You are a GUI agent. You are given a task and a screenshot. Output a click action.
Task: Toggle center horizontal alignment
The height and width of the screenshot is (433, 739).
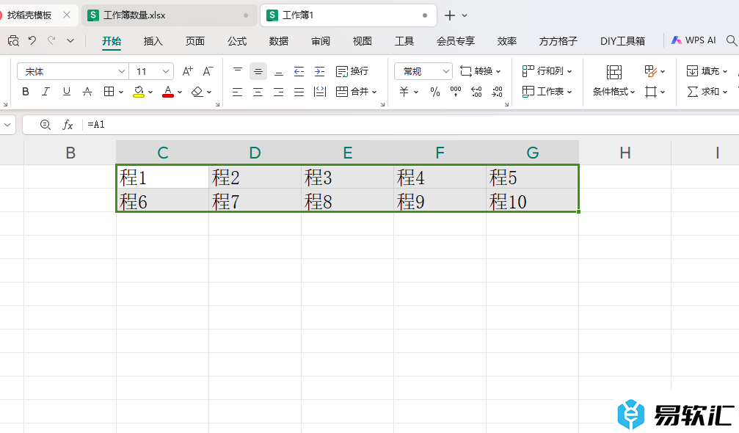(258, 92)
